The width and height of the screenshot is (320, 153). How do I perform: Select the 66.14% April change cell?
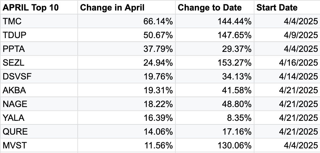click(127, 21)
